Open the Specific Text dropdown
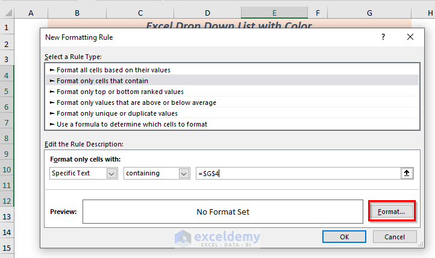The image size is (435, 258). coord(111,173)
